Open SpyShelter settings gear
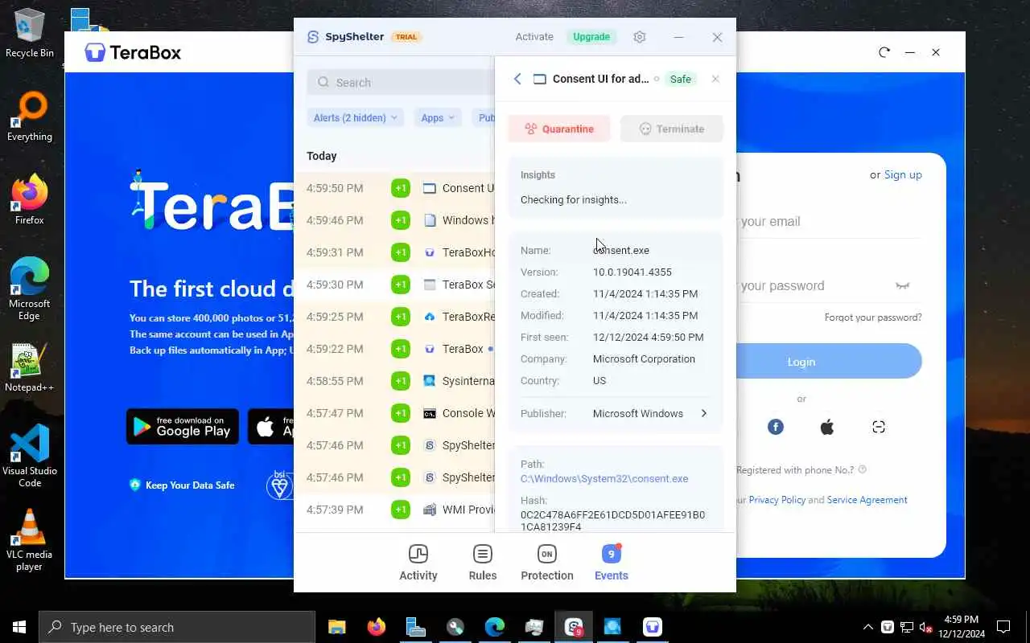 (640, 37)
